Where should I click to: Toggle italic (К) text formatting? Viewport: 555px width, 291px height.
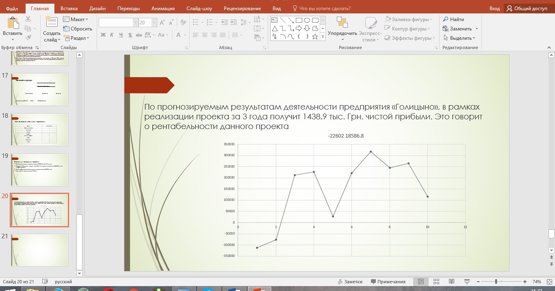coord(112,35)
